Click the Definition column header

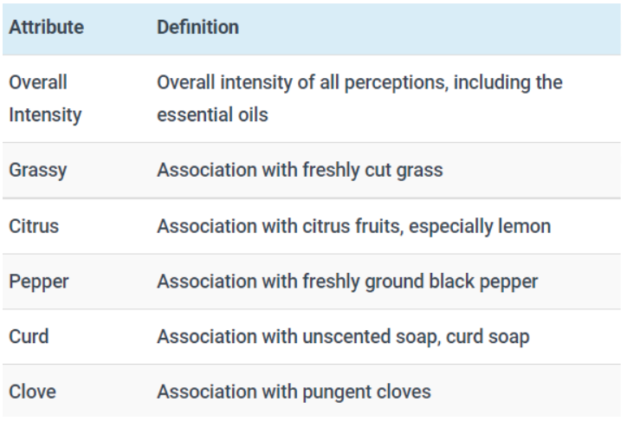click(198, 28)
